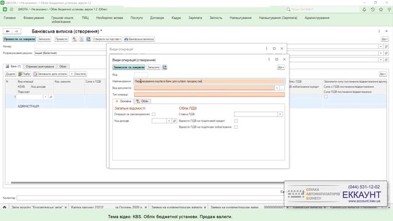Click the Коментар input field

[x=150, y=198]
